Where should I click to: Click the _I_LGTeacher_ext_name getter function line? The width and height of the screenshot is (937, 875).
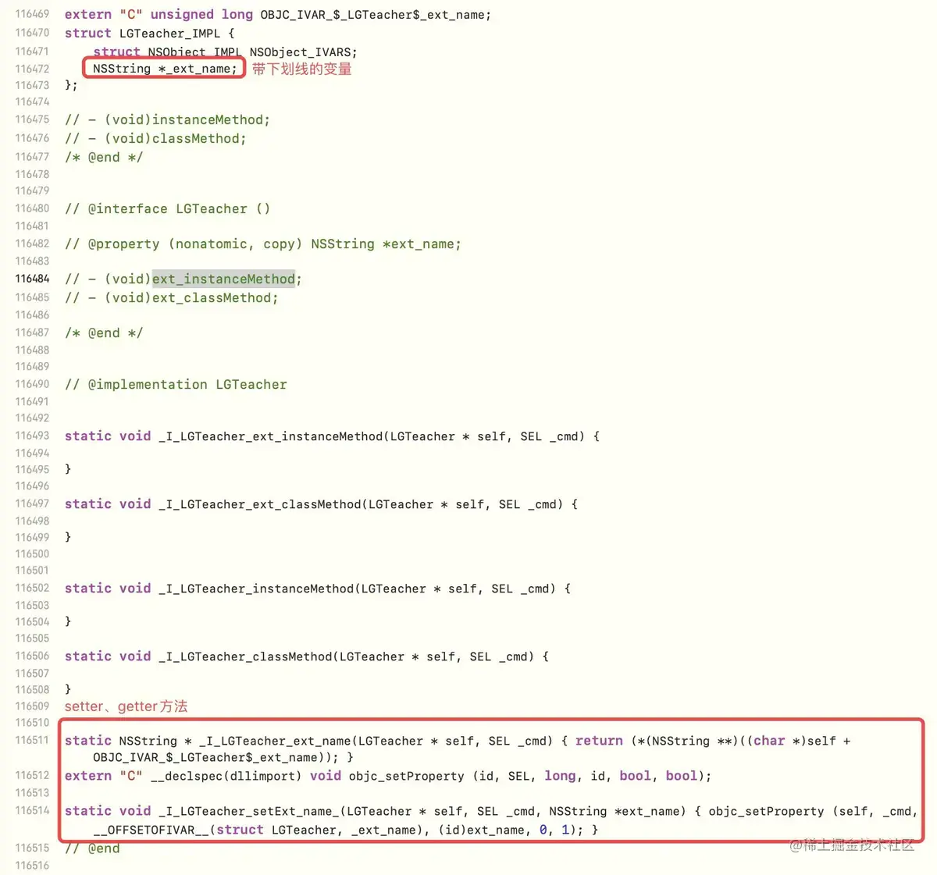458,741
